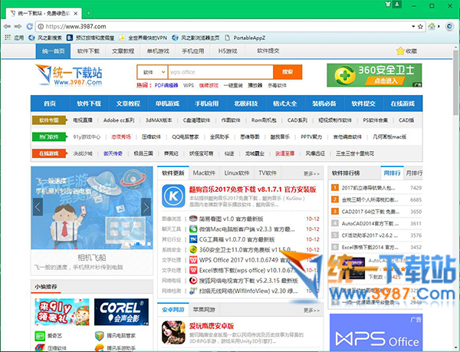Click the 全世界最快的VPN bookmark
The image size is (460, 352).
pyautogui.click(x=143, y=38)
